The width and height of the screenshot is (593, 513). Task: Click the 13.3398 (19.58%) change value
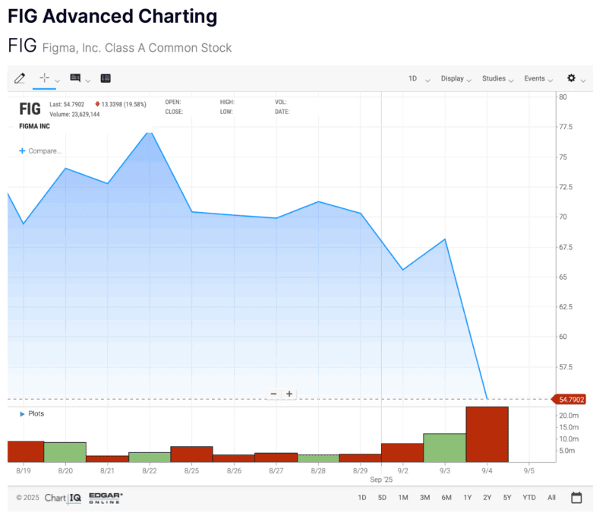pos(124,104)
